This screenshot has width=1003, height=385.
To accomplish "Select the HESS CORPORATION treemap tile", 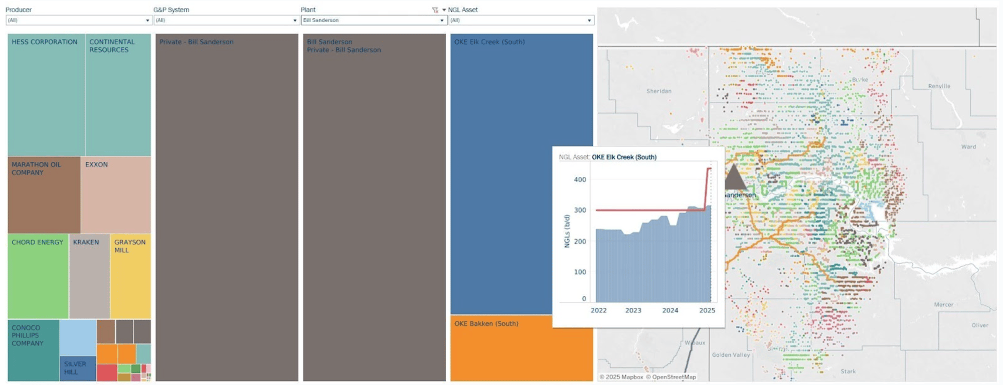I will (x=46, y=95).
